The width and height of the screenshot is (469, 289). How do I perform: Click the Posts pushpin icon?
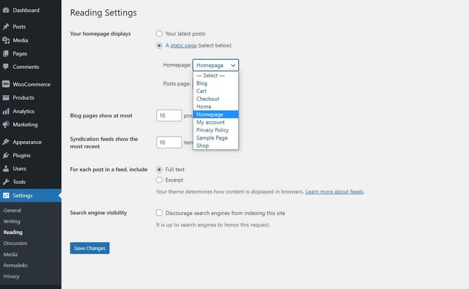click(6, 27)
